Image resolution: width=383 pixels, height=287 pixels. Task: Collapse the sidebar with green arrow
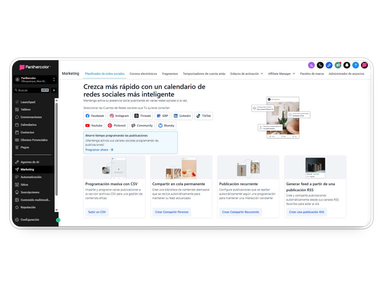(x=58, y=220)
